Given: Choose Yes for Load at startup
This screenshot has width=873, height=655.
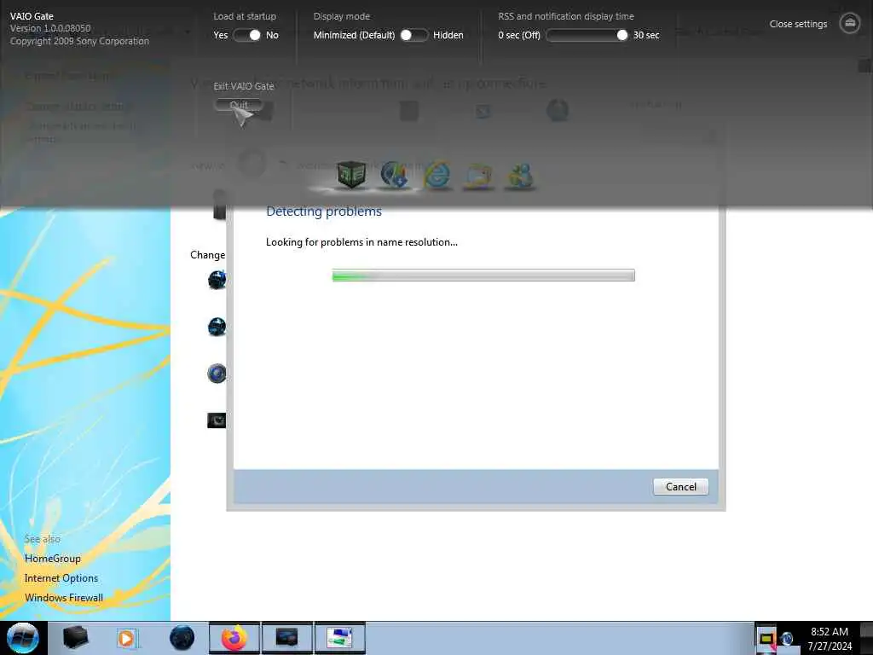Looking at the screenshot, I should pos(221,35).
